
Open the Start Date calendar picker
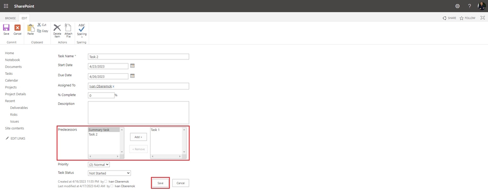click(132, 66)
